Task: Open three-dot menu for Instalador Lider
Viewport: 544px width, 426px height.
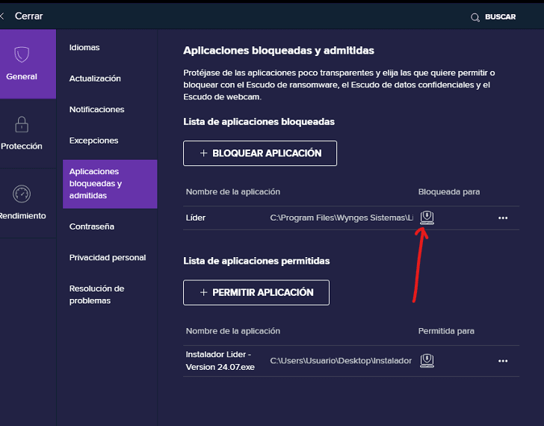Action: pyautogui.click(x=503, y=361)
